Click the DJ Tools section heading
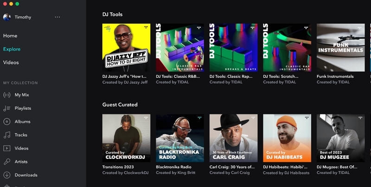This screenshot has width=371, height=187. pyautogui.click(x=112, y=14)
